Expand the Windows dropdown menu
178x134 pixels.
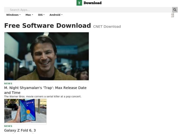[x=13, y=15]
